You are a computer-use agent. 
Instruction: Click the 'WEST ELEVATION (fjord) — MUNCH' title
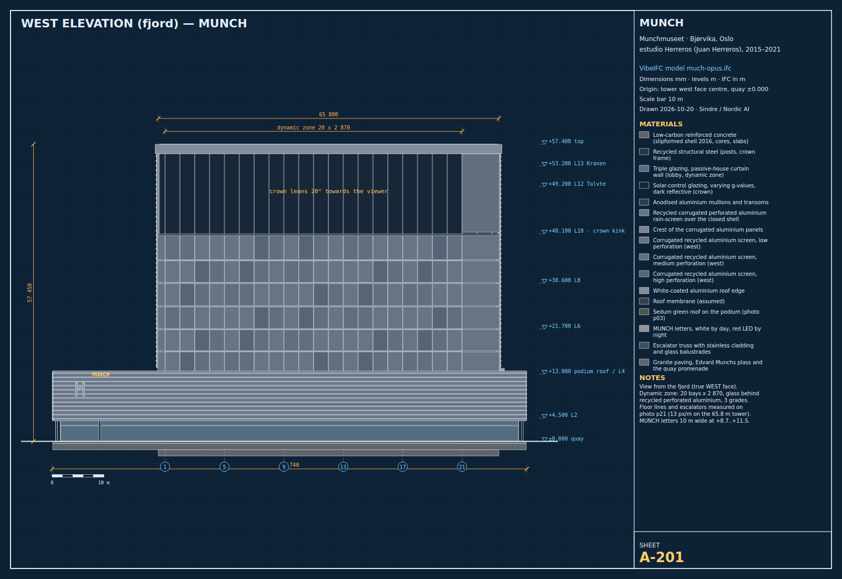point(134,24)
